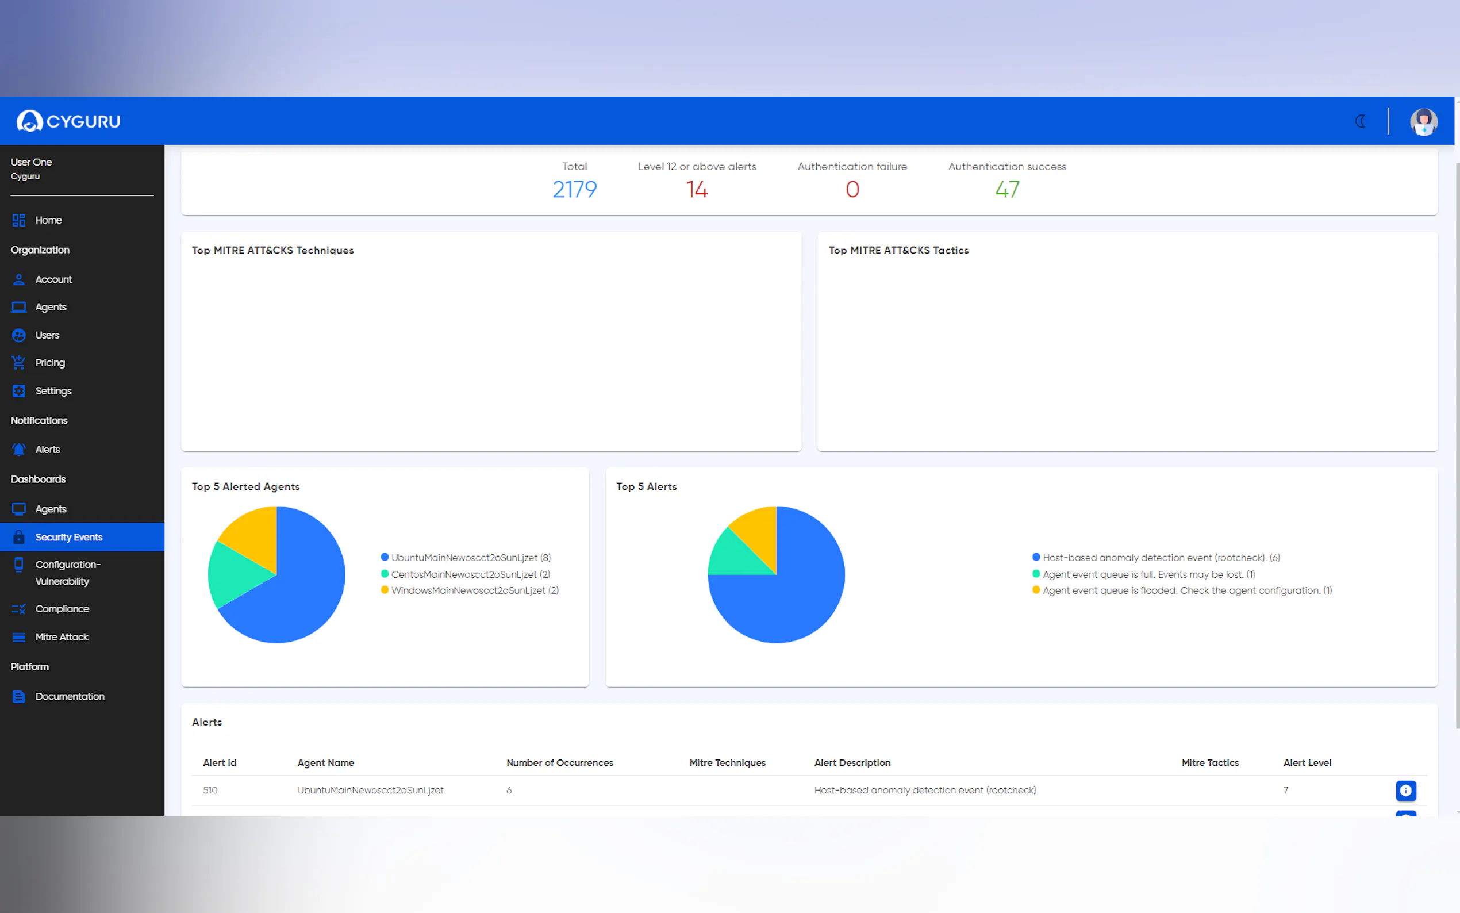Click the Settings gear icon in sidebar
The image size is (1460, 913).
[19, 392]
